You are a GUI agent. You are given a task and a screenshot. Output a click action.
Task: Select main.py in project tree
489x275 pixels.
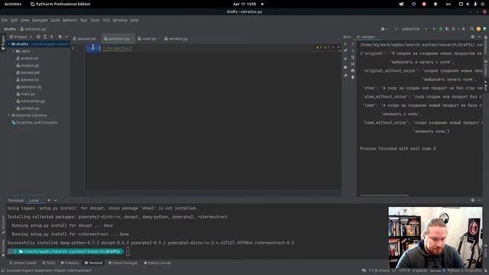(25, 94)
